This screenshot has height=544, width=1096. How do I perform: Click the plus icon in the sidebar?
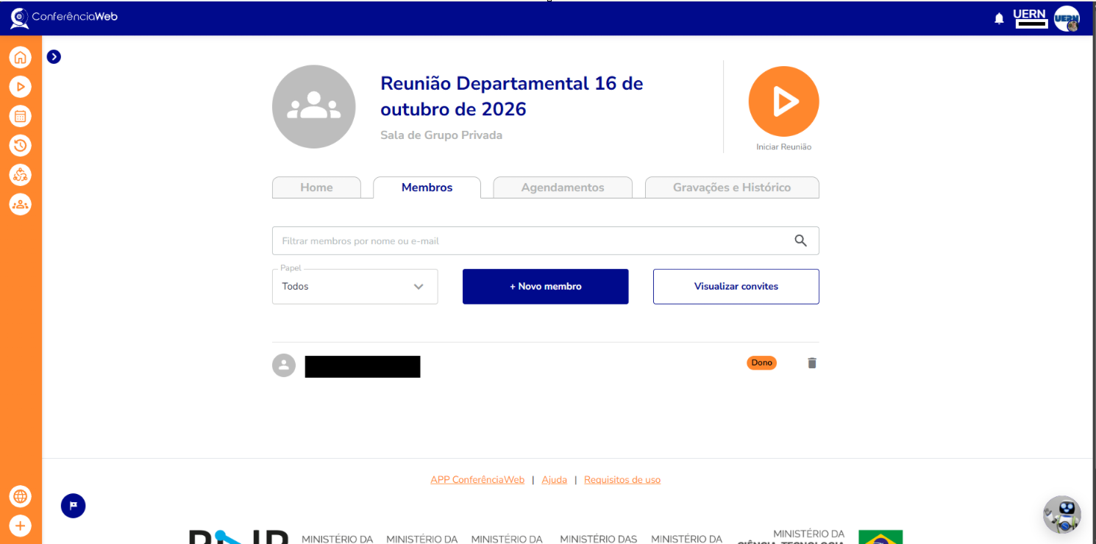tap(21, 526)
